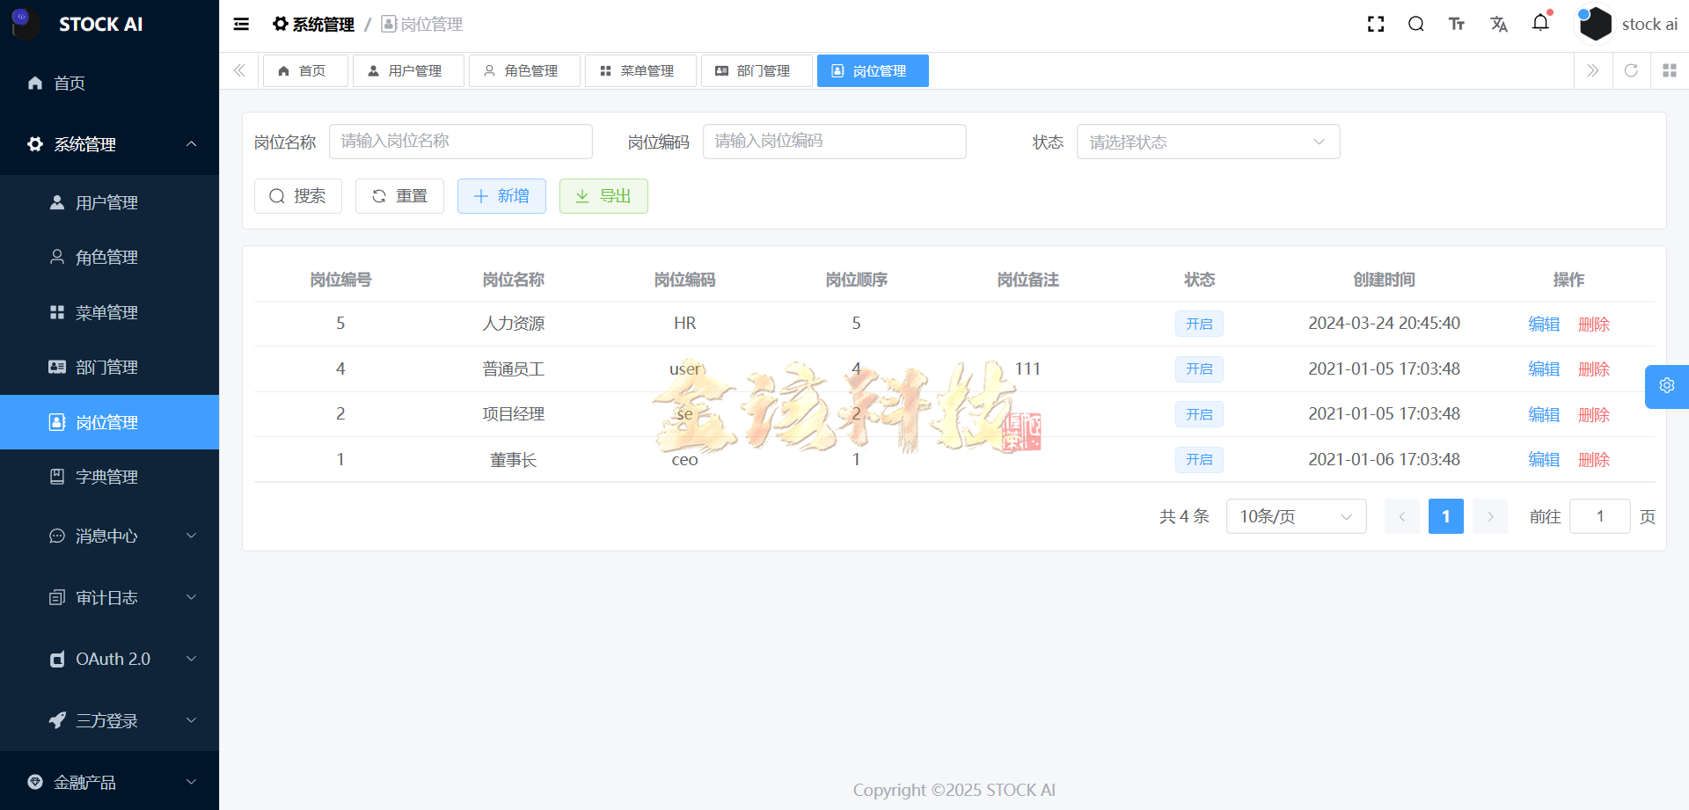Open the layout grid icon at top right

pos(1670,70)
